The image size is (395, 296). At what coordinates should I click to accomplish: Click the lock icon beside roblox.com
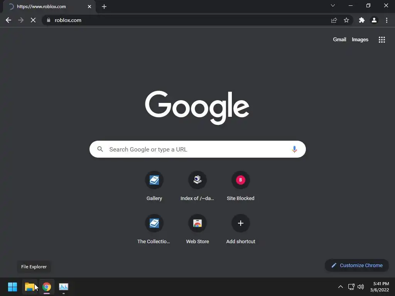49,20
